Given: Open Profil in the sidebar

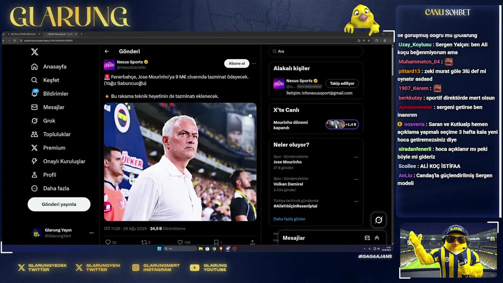Looking at the screenshot, I should (x=44, y=175).
